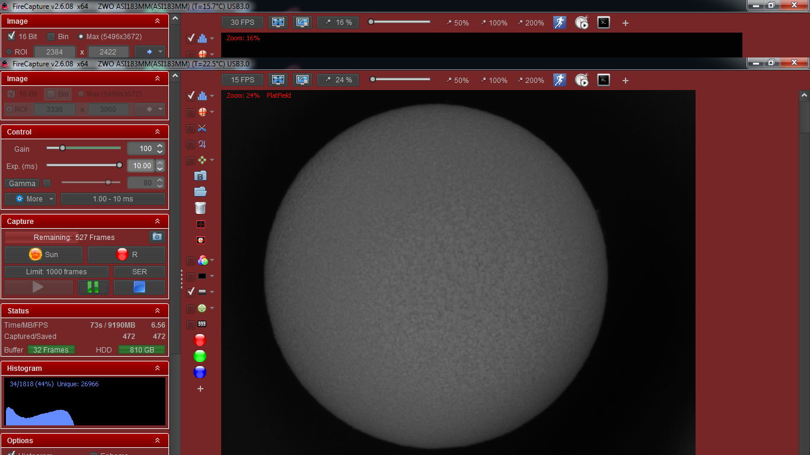This screenshot has width=810, height=455.
Task: Click the black rectangle dark frame icon
Action: point(202,276)
